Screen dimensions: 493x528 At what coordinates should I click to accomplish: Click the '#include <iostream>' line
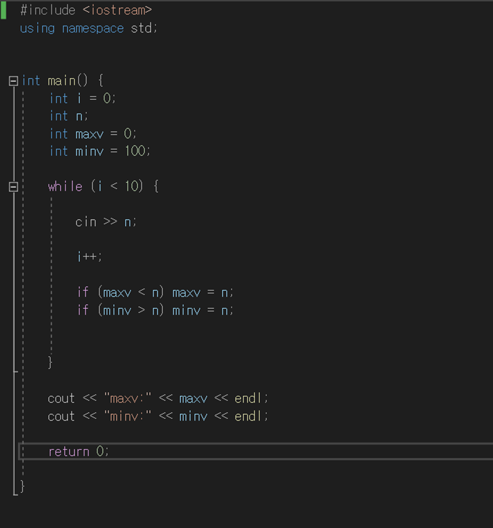[86, 10]
